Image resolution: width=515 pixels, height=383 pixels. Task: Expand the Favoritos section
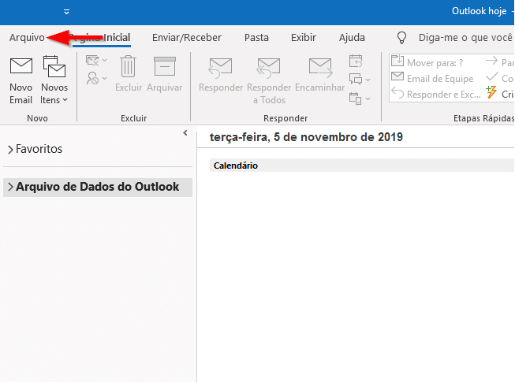(x=10, y=149)
